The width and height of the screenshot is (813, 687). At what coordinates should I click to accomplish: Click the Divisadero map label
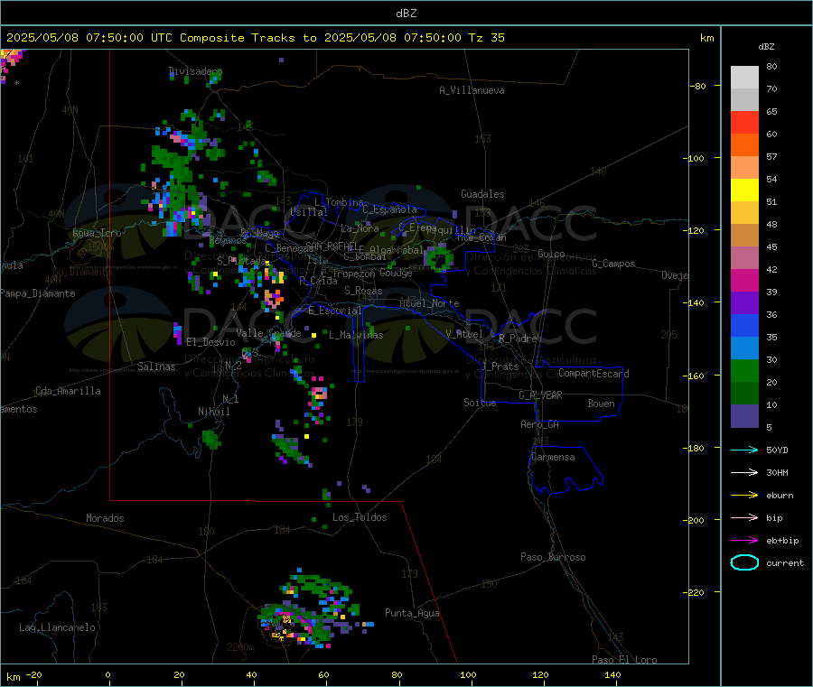tap(195, 71)
